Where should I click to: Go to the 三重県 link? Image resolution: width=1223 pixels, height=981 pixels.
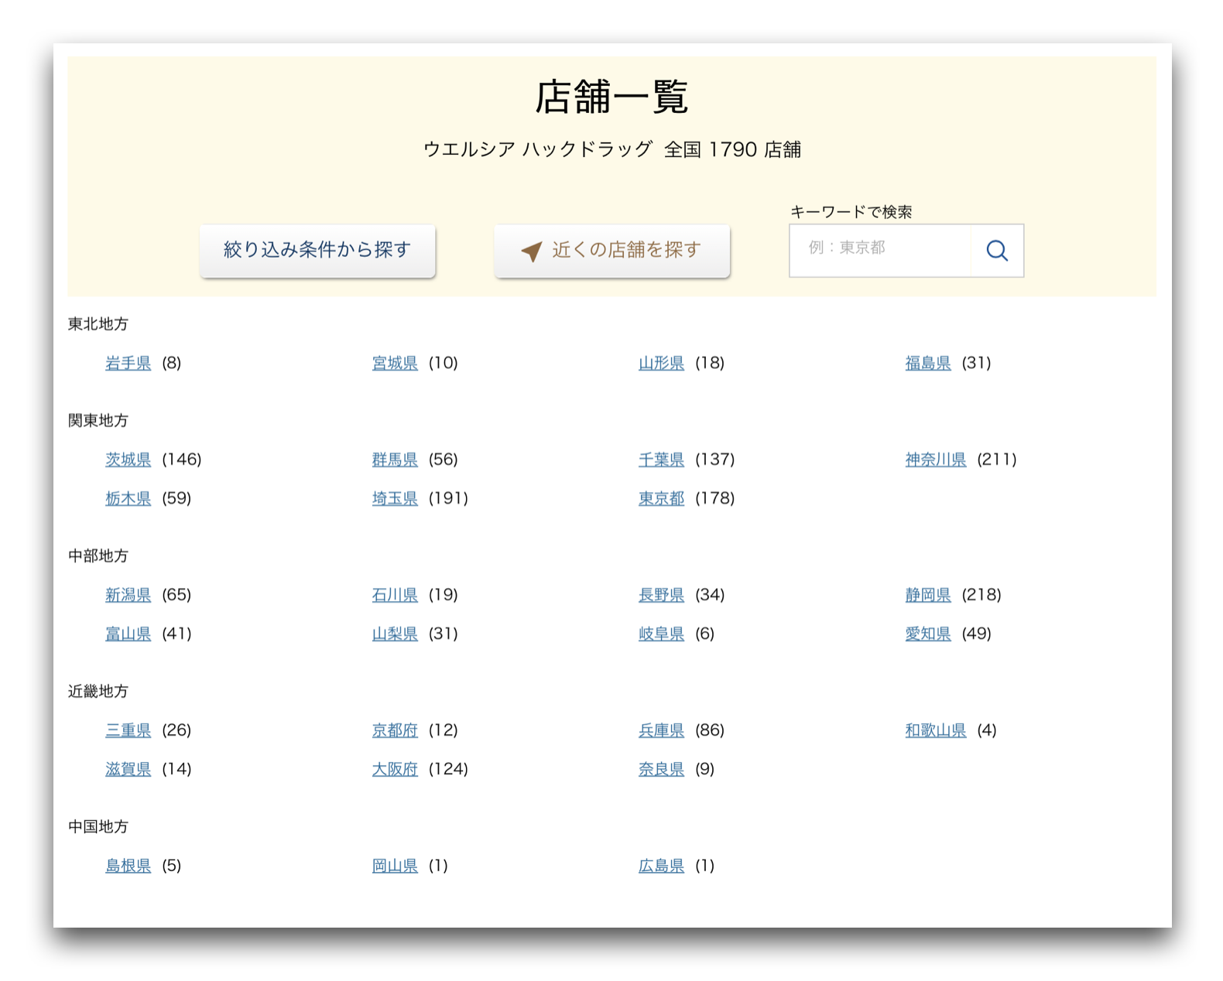coord(128,730)
